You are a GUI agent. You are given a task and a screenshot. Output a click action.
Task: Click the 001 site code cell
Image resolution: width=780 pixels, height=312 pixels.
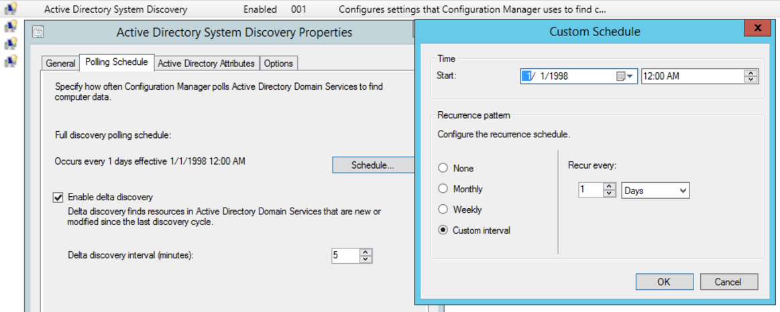[x=299, y=9]
